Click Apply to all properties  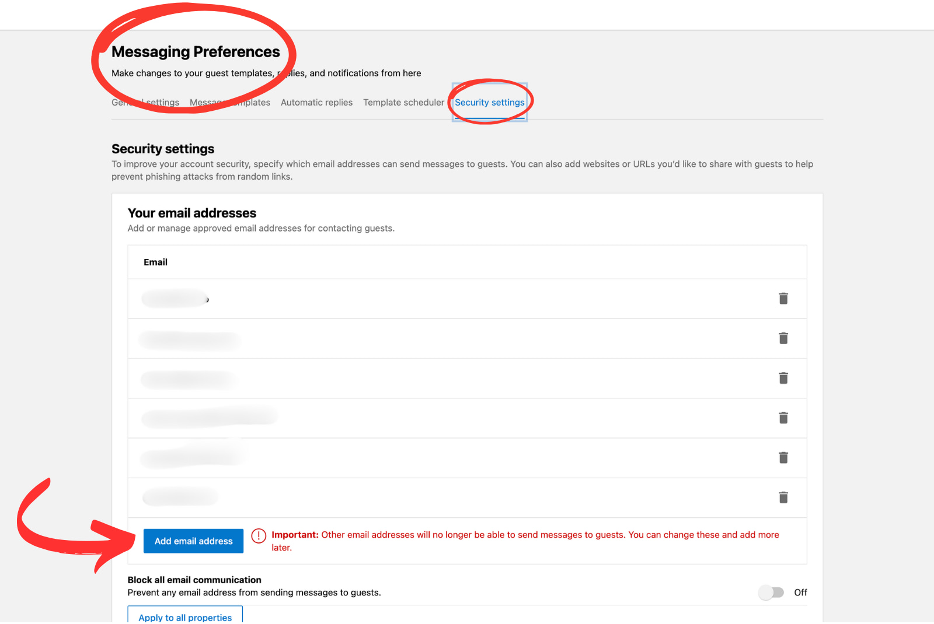tap(184, 617)
